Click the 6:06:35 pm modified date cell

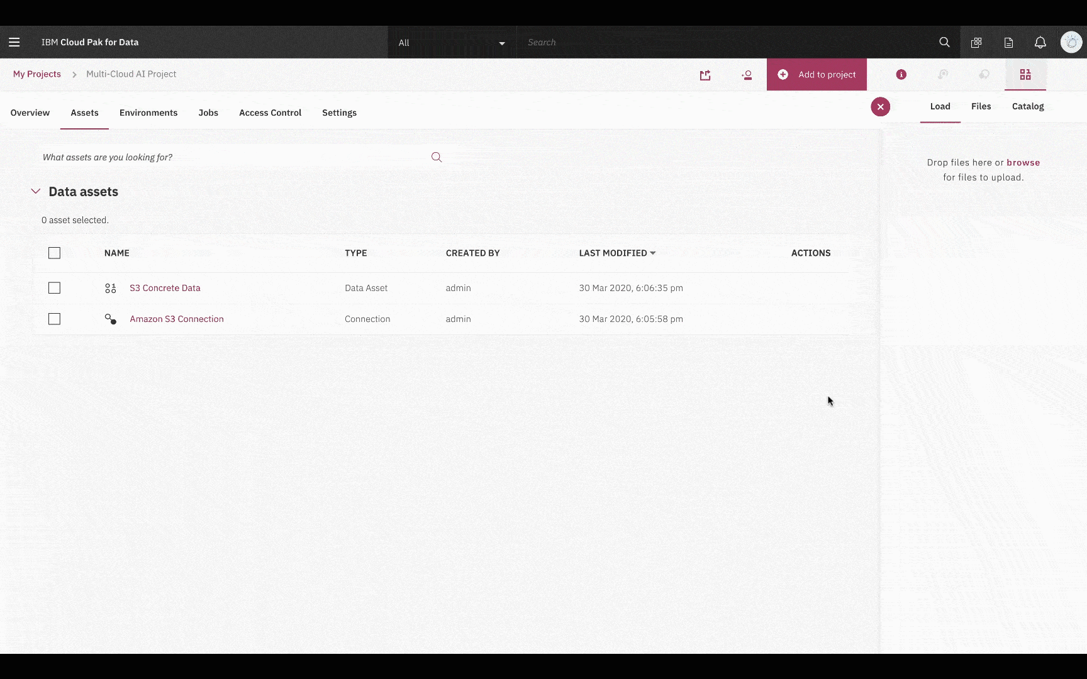(x=631, y=288)
